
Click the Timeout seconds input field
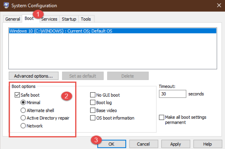tap(172, 94)
